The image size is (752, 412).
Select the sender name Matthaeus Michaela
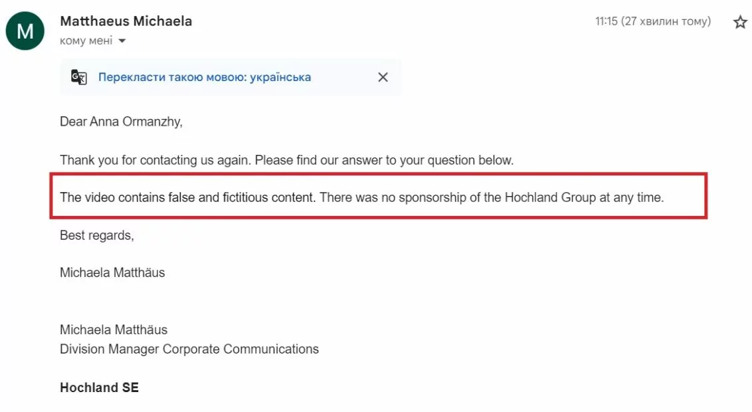pos(126,21)
